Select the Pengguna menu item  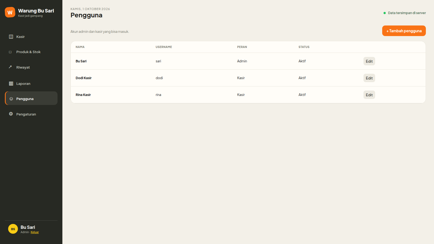pyautogui.click(x=31, y=98)
